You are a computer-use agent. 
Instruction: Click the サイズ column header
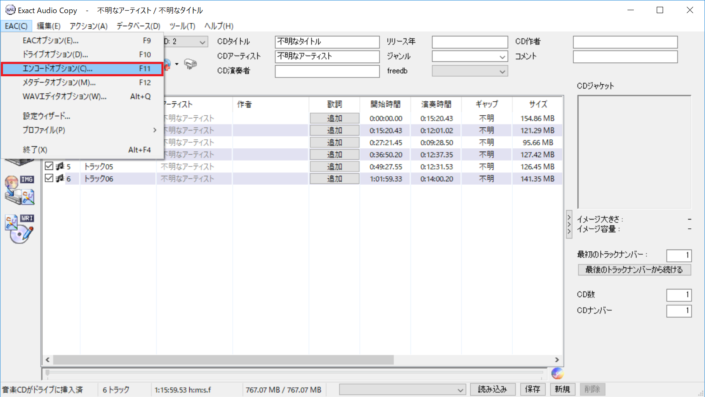[538, 104]
